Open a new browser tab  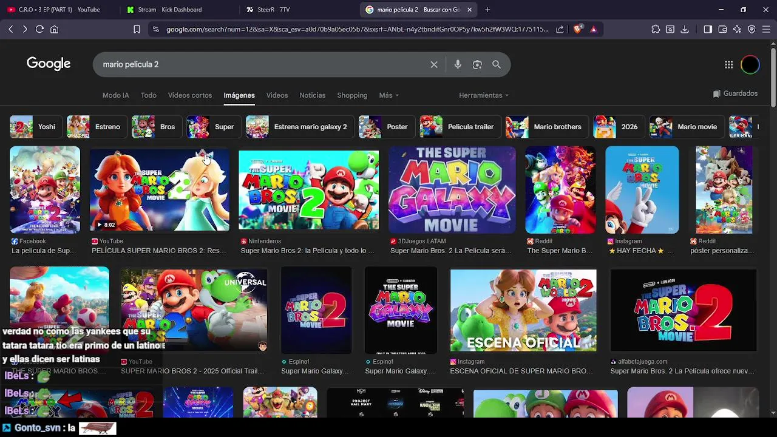(487, 10)
